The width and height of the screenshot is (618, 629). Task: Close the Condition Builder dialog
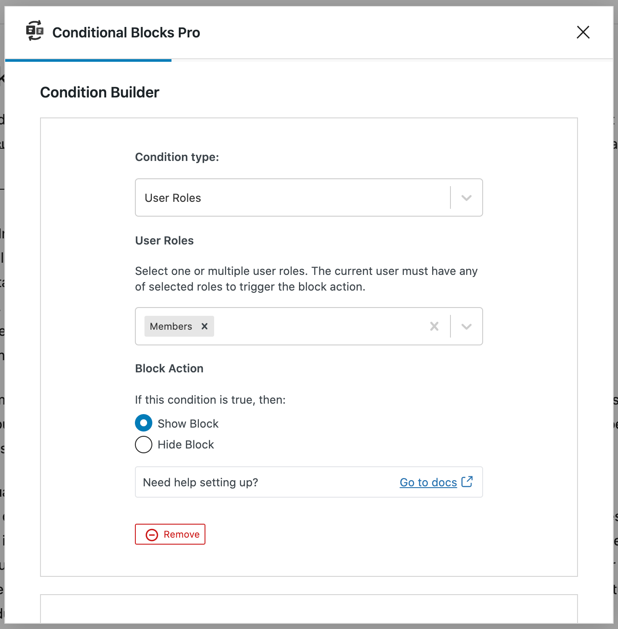[x=583, y=32]
